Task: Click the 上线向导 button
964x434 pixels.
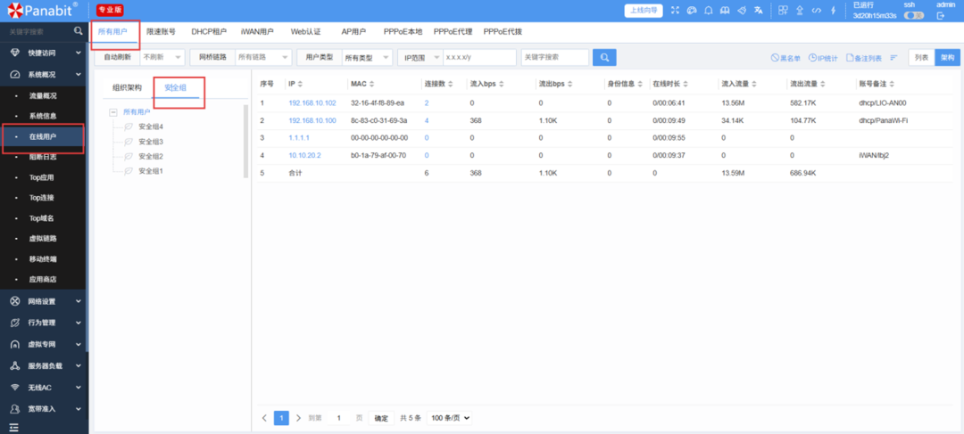Action: tap(644, 11)
